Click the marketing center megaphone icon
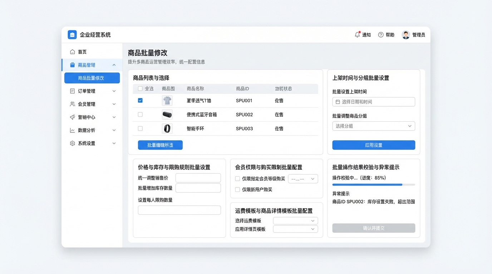This screenshot has height=274, width=492. point(73,117)
